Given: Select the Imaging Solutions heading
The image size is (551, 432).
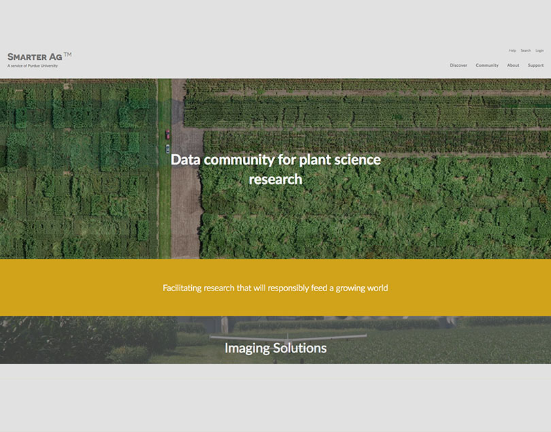Looking at the screenshot, I should [x=275, y=348].
